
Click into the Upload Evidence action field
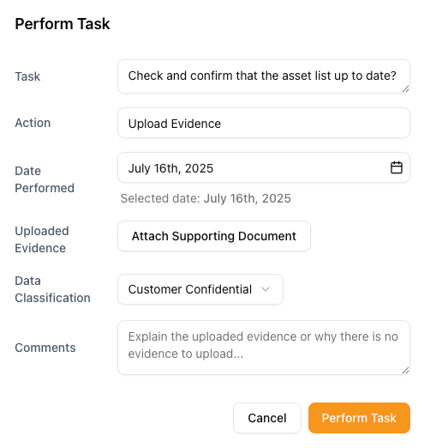pos(264,123)
